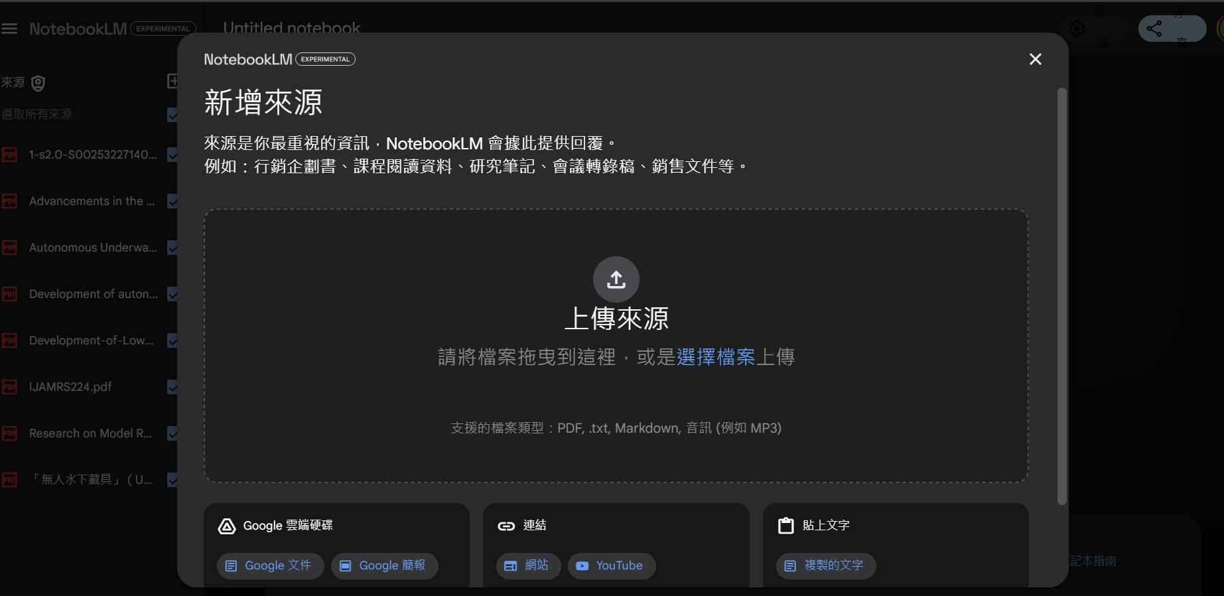This screenshot has height=596, width=1224.
Task: Click the 上傳來源 upload drop area
Action: pos(616,346)
